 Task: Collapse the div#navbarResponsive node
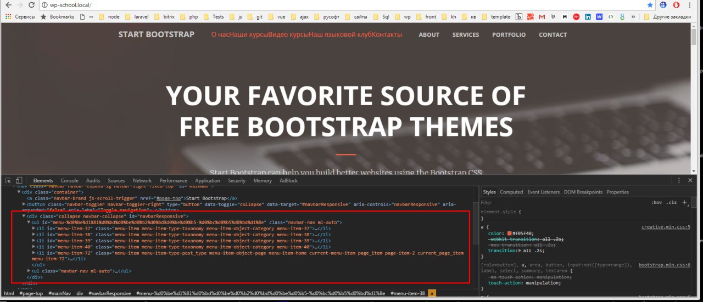tap(24, 216)
